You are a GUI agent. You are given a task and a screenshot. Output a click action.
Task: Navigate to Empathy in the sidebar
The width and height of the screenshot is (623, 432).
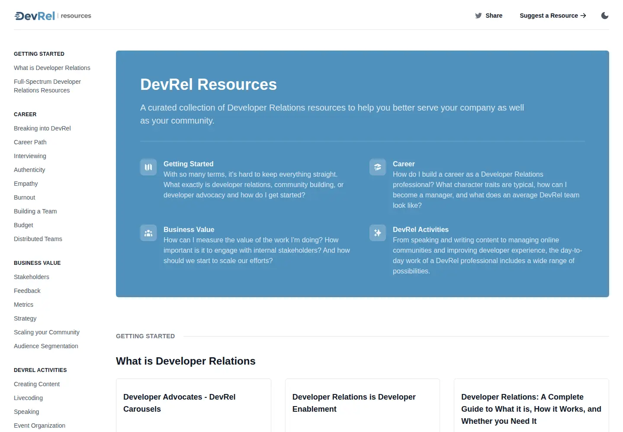coord(26,184)
